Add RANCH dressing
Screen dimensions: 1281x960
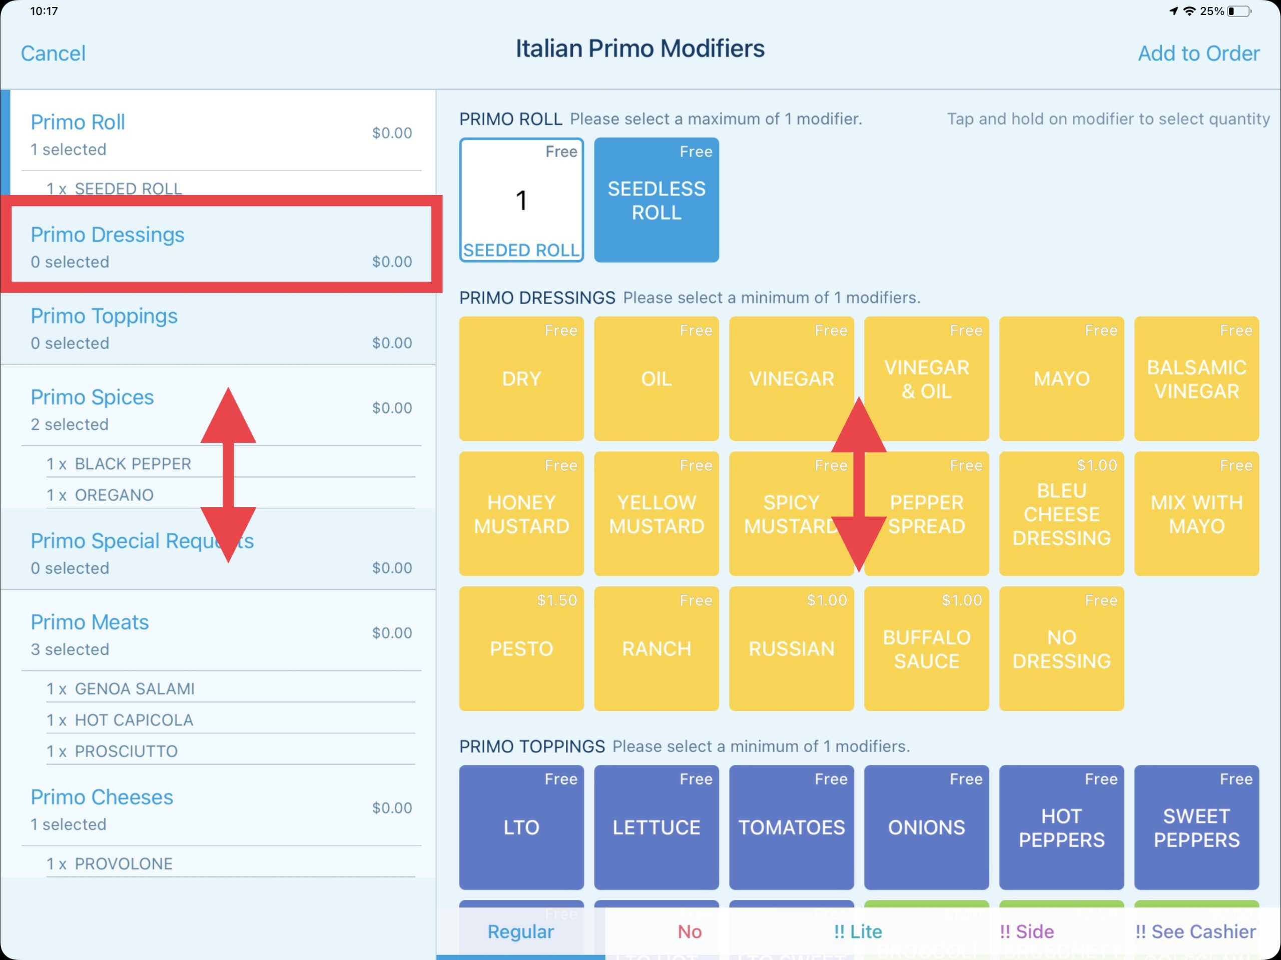pyautogui.click(x=656, y=648)
